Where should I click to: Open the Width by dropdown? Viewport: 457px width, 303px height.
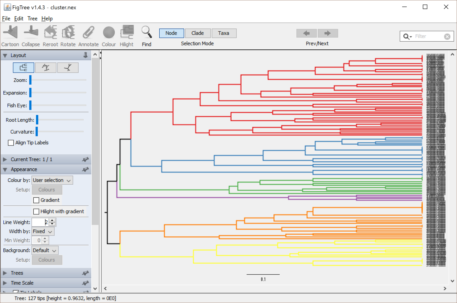[x=43, y=231]
